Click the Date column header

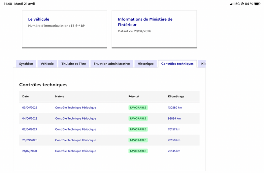25,96
